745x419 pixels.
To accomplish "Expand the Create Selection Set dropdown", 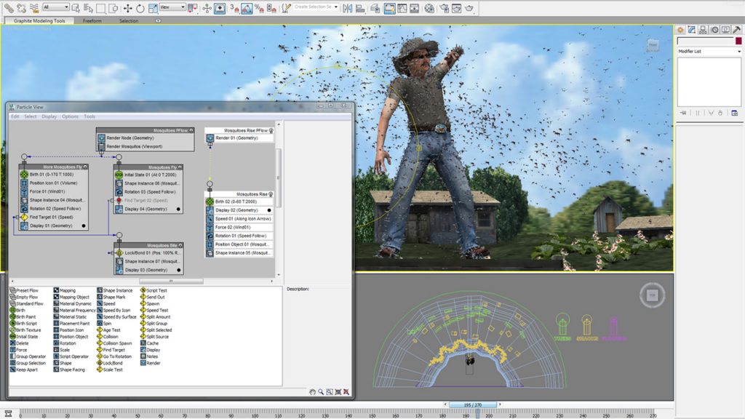I will click(x=336, y=7).
